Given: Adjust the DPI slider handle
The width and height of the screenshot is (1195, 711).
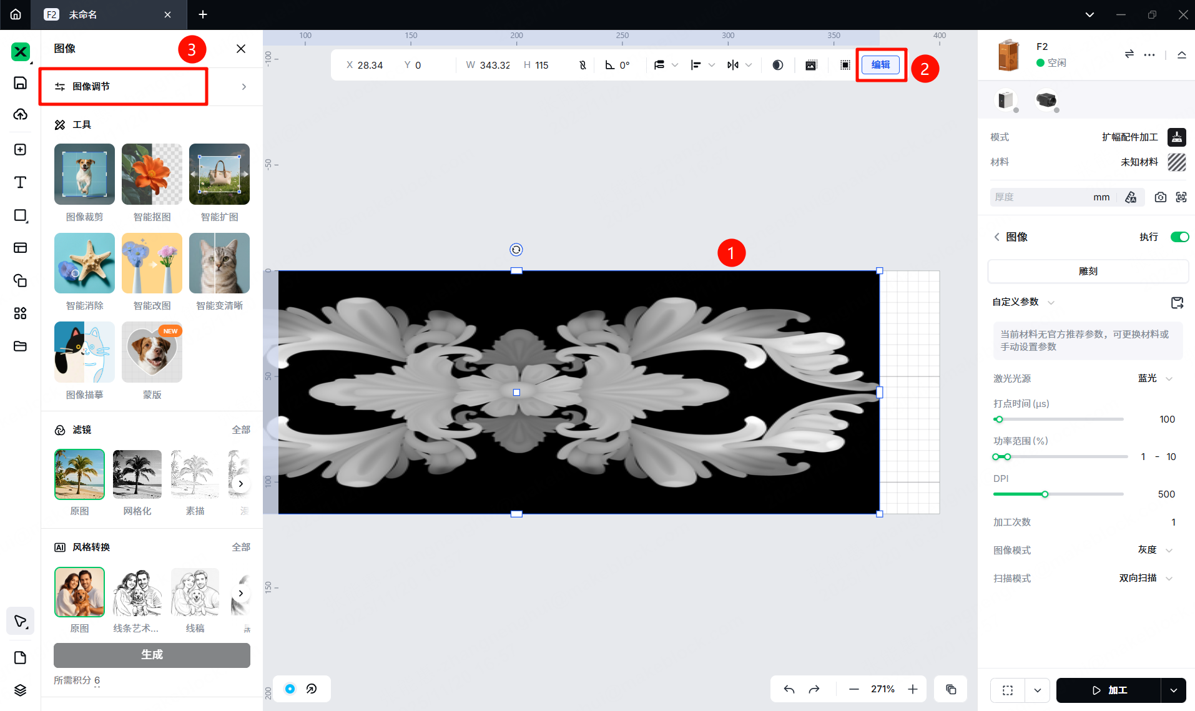Looking at the screenshot, I should tap(1045, 494).
